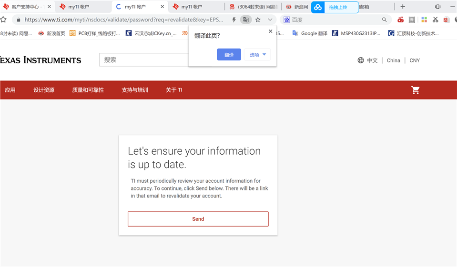This screenshot has width=457, height=267.
Task: Click the globe language icon
Action: click(x=361, y=60)
